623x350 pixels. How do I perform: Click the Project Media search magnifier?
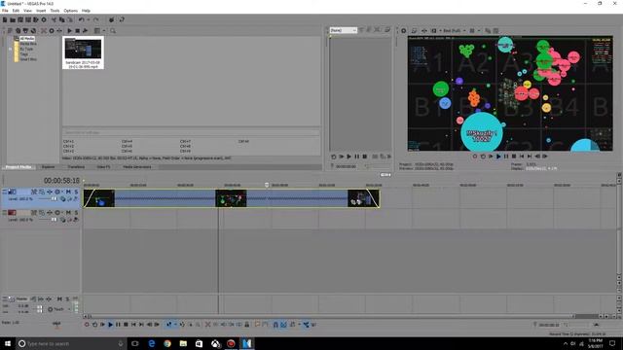(113, 30)
